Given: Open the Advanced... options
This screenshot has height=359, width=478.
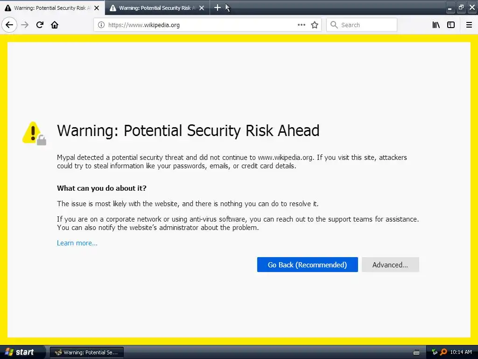Looking at the screenshot, I should coord(390,265).
